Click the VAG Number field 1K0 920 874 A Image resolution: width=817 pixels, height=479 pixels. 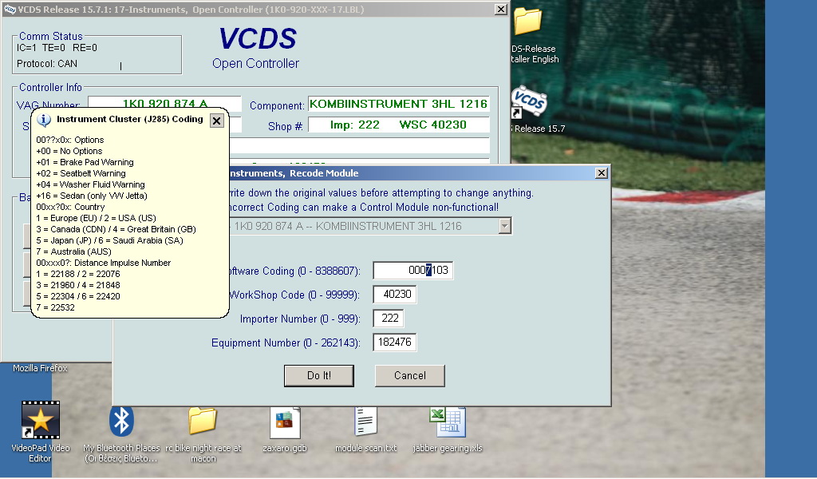[x=164, y=104]
